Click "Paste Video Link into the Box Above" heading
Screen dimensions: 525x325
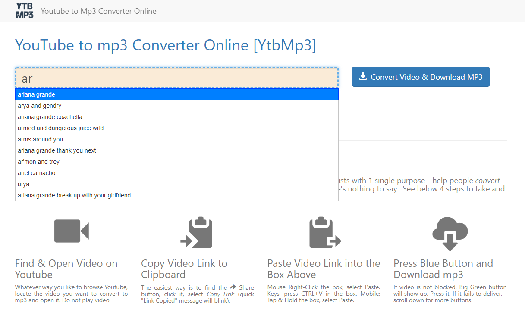tap(324, 269)
